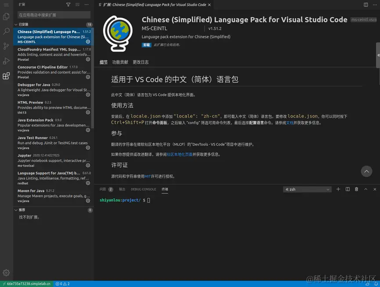
Task: Select the 终端 terminal panel tab
Action: pyautogui.click(x=165, y=189)
